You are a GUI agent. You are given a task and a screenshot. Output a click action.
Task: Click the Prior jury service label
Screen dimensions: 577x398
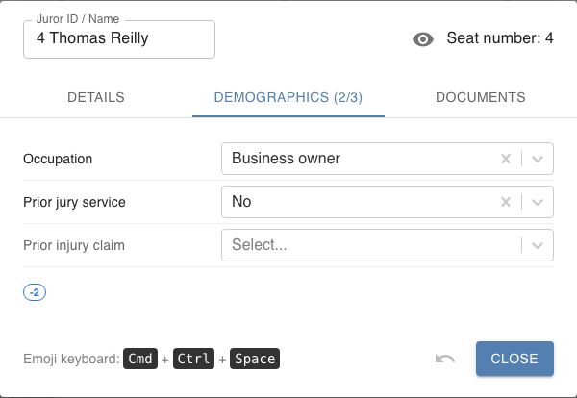[74, 202]
